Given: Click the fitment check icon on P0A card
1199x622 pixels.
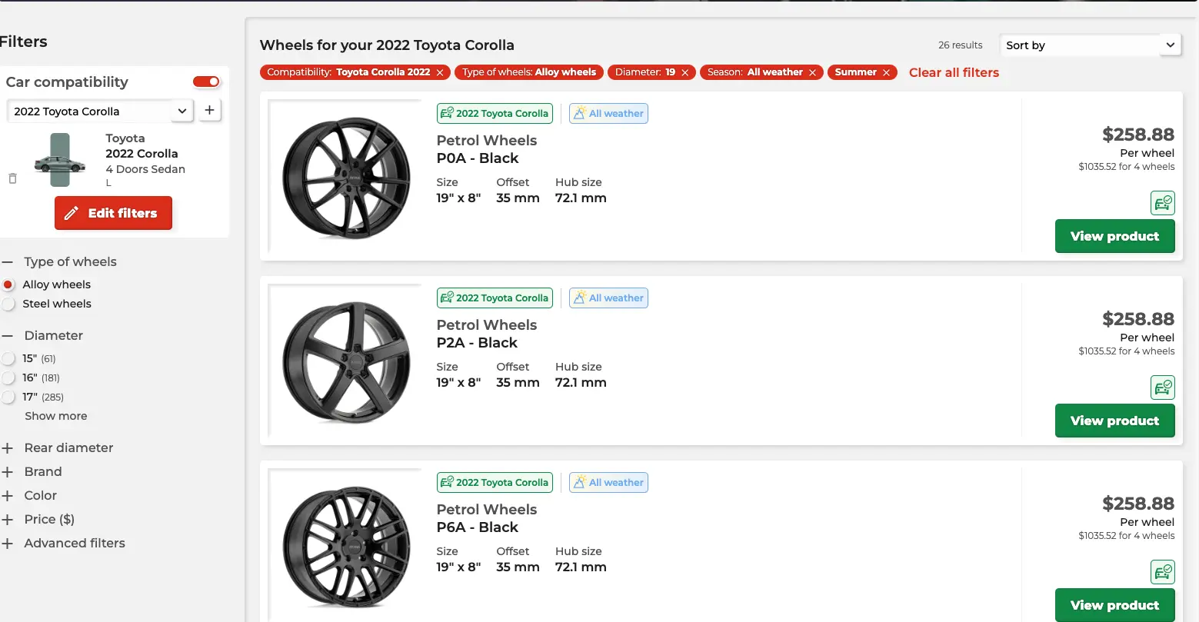Looking at the screenshot, I should pyautogui.click(x=1163, y=203).
